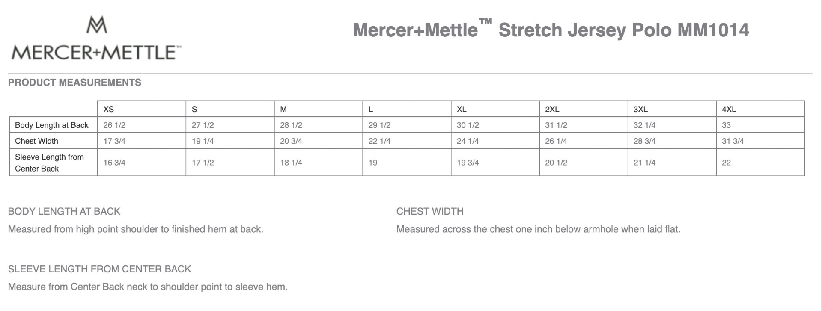Click the BODY LENGTH AT BACK description heading

click(64, 211)
